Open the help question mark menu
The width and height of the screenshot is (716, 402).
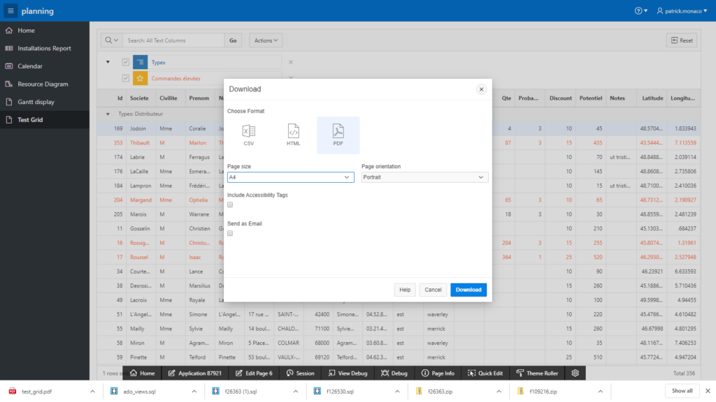(640, 11)
